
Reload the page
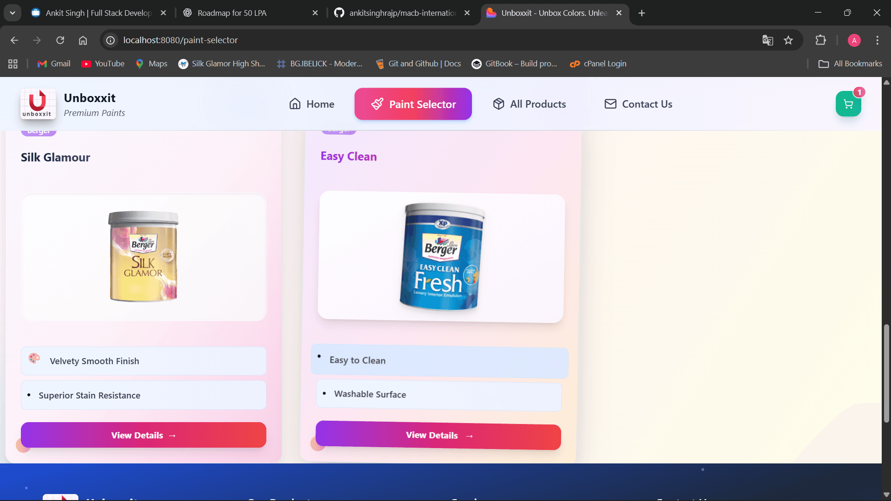point(60,40)
